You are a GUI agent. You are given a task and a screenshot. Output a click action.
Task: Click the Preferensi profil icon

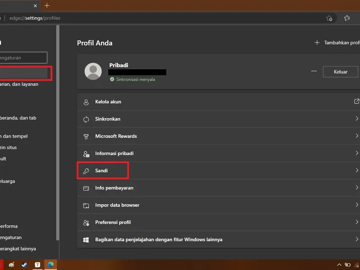85,222
